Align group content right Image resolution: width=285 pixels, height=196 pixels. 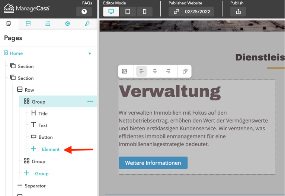168,71
